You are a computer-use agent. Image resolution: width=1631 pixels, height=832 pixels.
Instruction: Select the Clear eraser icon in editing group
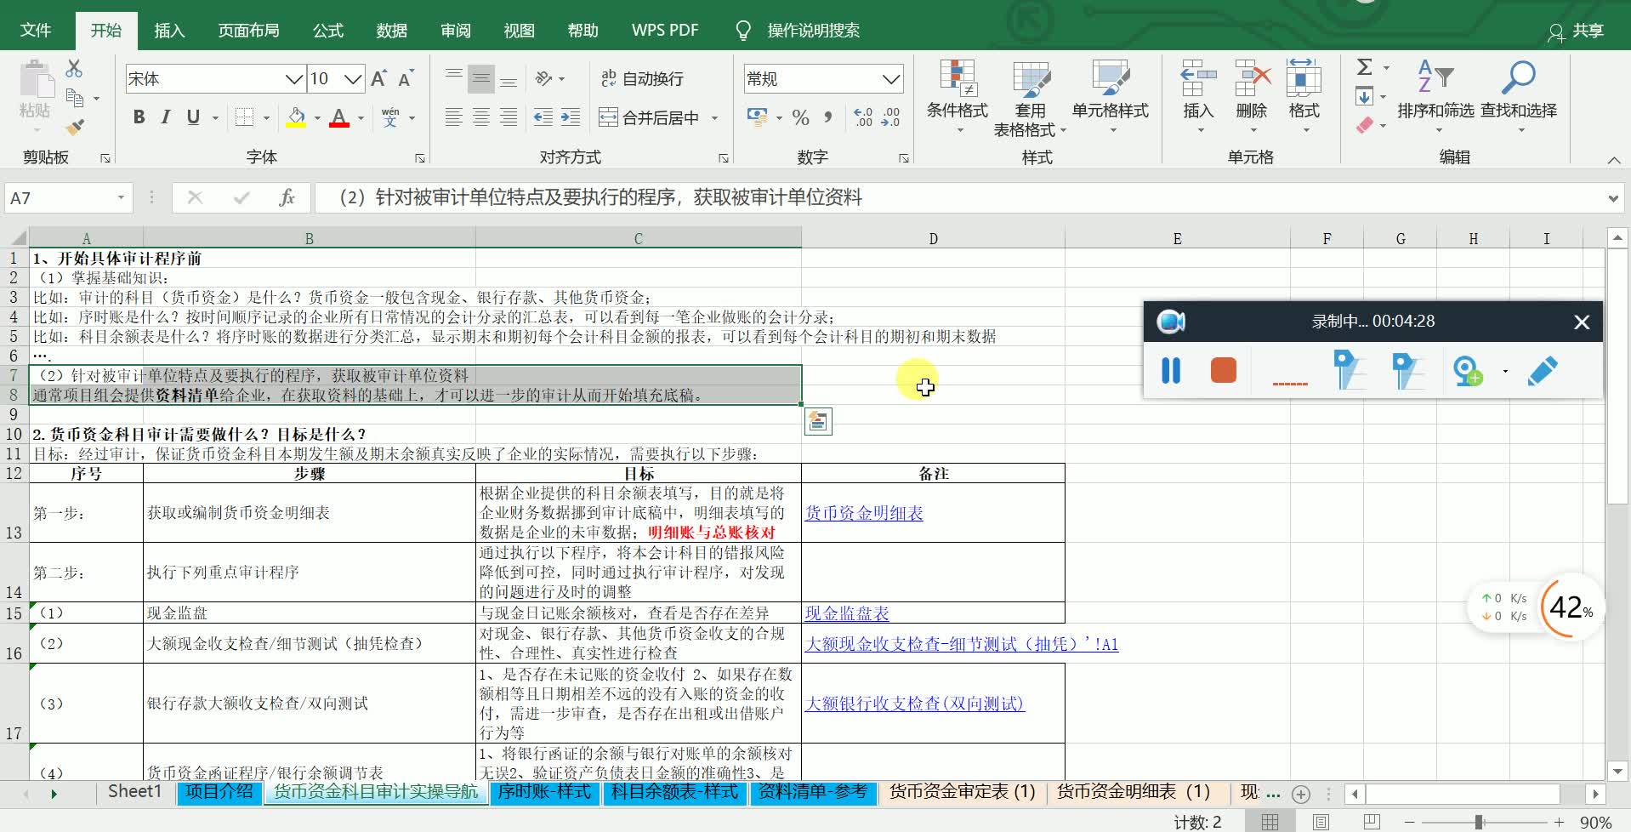coord(1365,125)
